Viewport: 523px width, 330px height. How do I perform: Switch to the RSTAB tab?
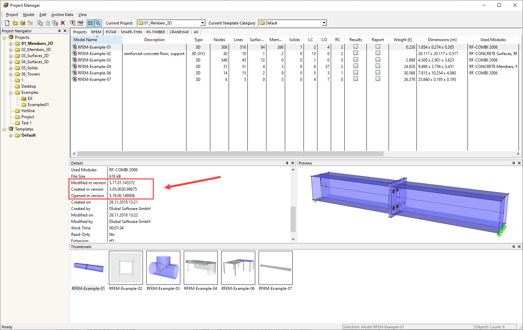coord(111,32)
